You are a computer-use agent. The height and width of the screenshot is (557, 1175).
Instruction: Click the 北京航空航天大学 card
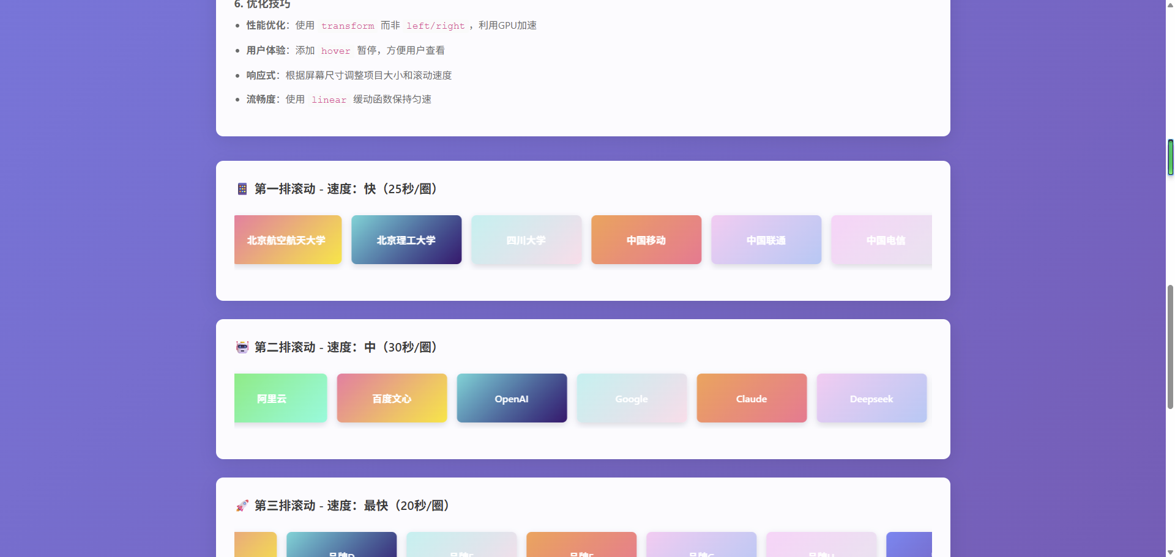click(288, 240)
